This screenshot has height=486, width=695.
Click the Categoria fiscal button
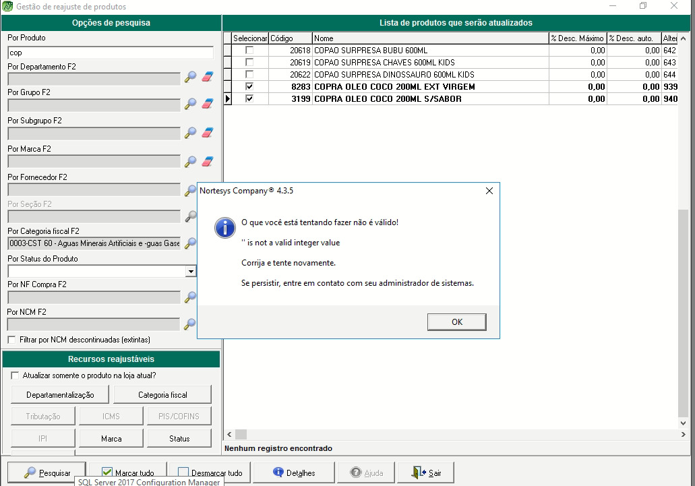coord(162,394)
